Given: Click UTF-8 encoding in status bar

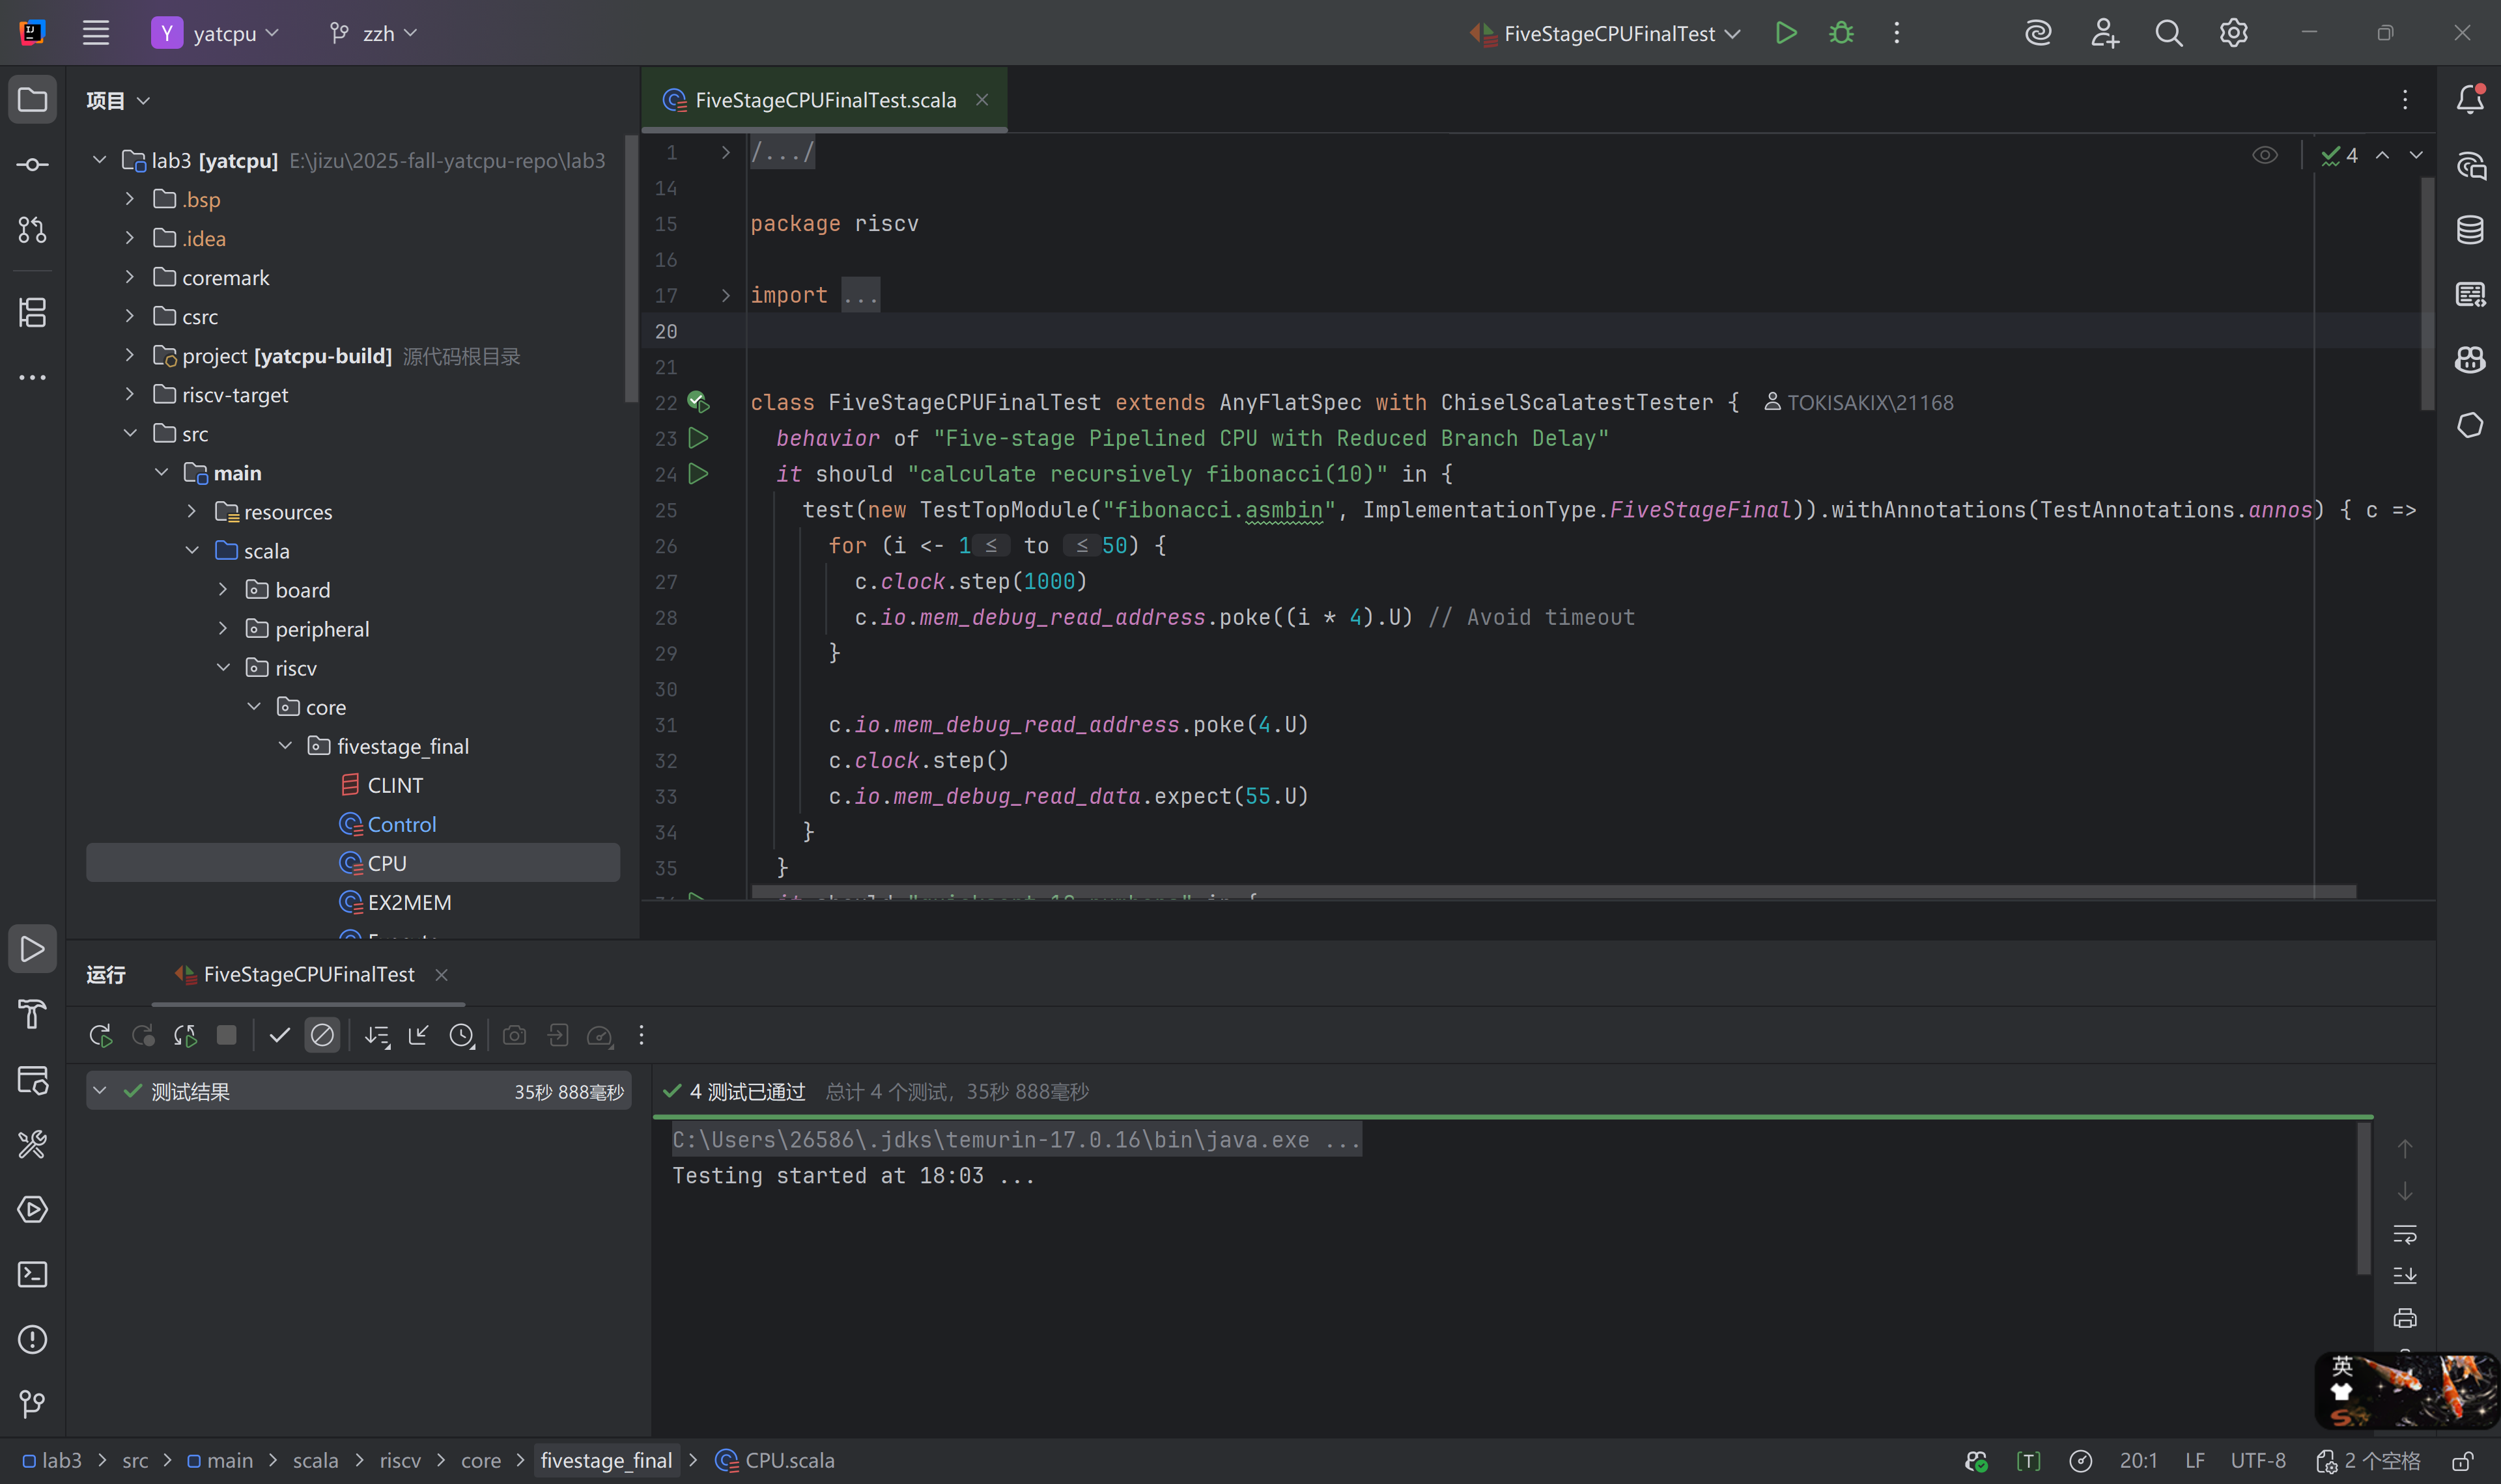Looking at the screenshot, I should 2258,1460.
